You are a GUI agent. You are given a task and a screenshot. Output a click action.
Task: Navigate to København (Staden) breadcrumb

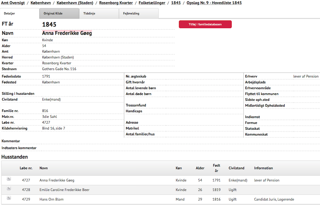75,3
